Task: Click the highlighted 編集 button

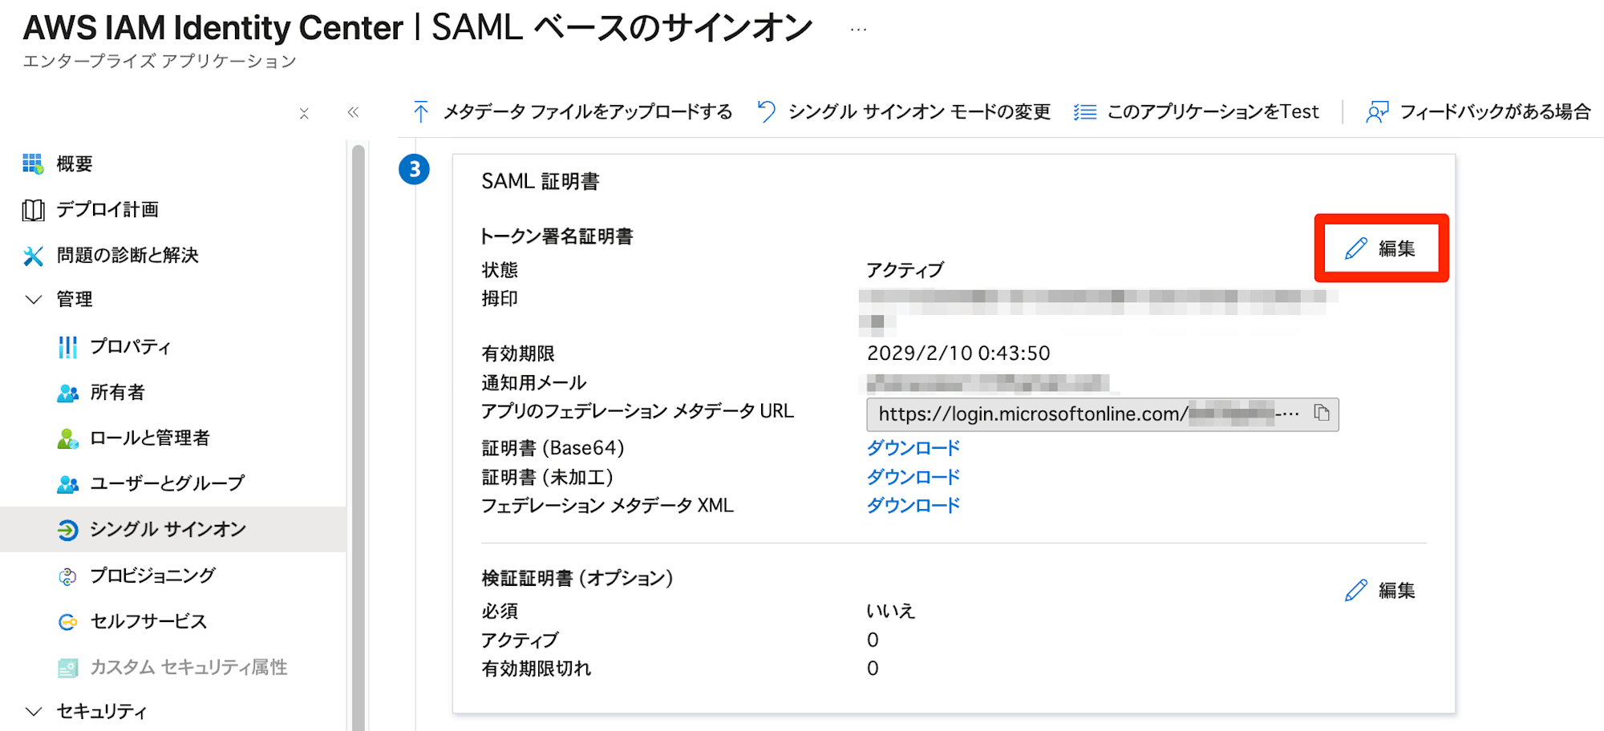Action: (x=1381, y=248)
